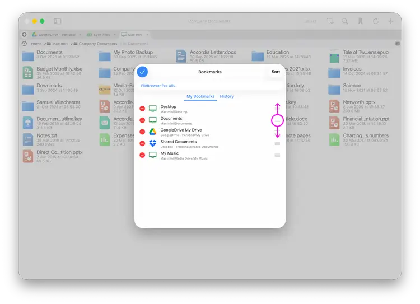Delete the GoogleDrive My Drive bookmark
This screenshot has height=304, width=420.
click(x=142, y=132)
